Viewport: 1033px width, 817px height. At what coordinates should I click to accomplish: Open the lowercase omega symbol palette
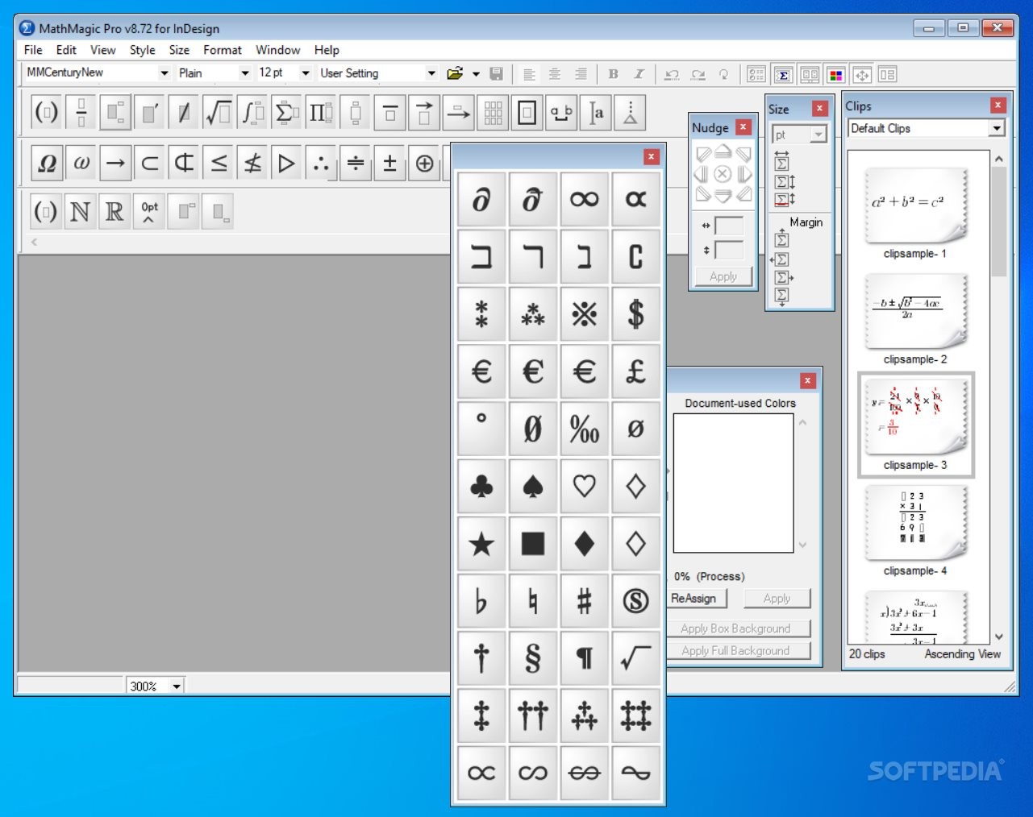pyautogui.click(x=81, y=164)
